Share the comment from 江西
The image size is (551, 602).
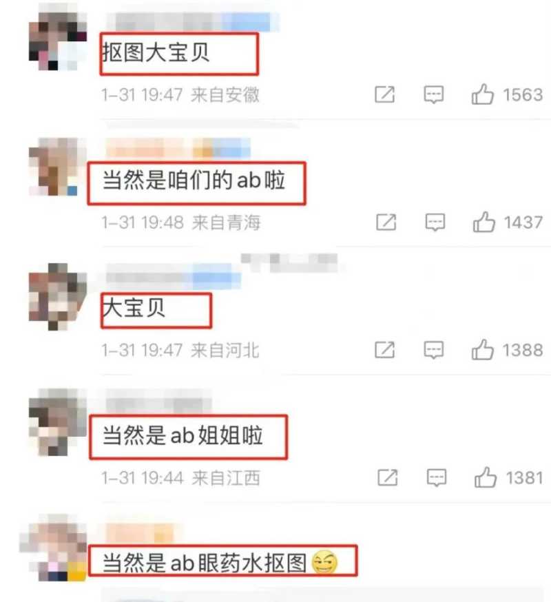[388, 477]
